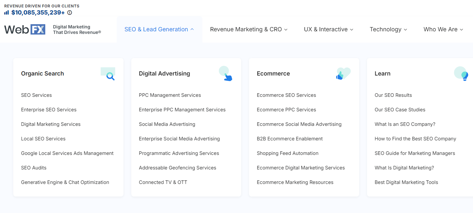Click the REVENUE DRIVEN FOR OUR CLIENTS label
Screen dimensions: 473x213
click(x=41, y=5)
